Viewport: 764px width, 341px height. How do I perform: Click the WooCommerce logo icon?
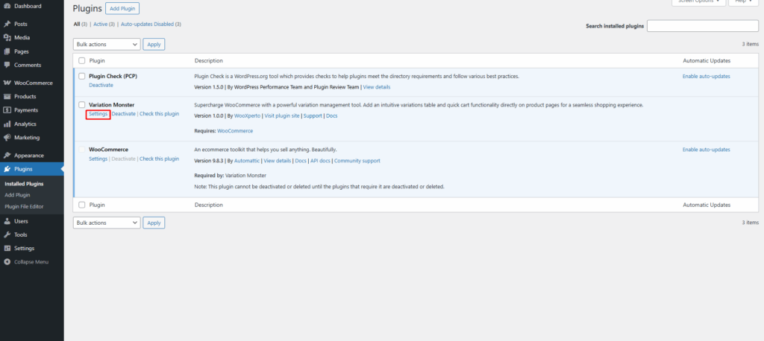point(7,83)
